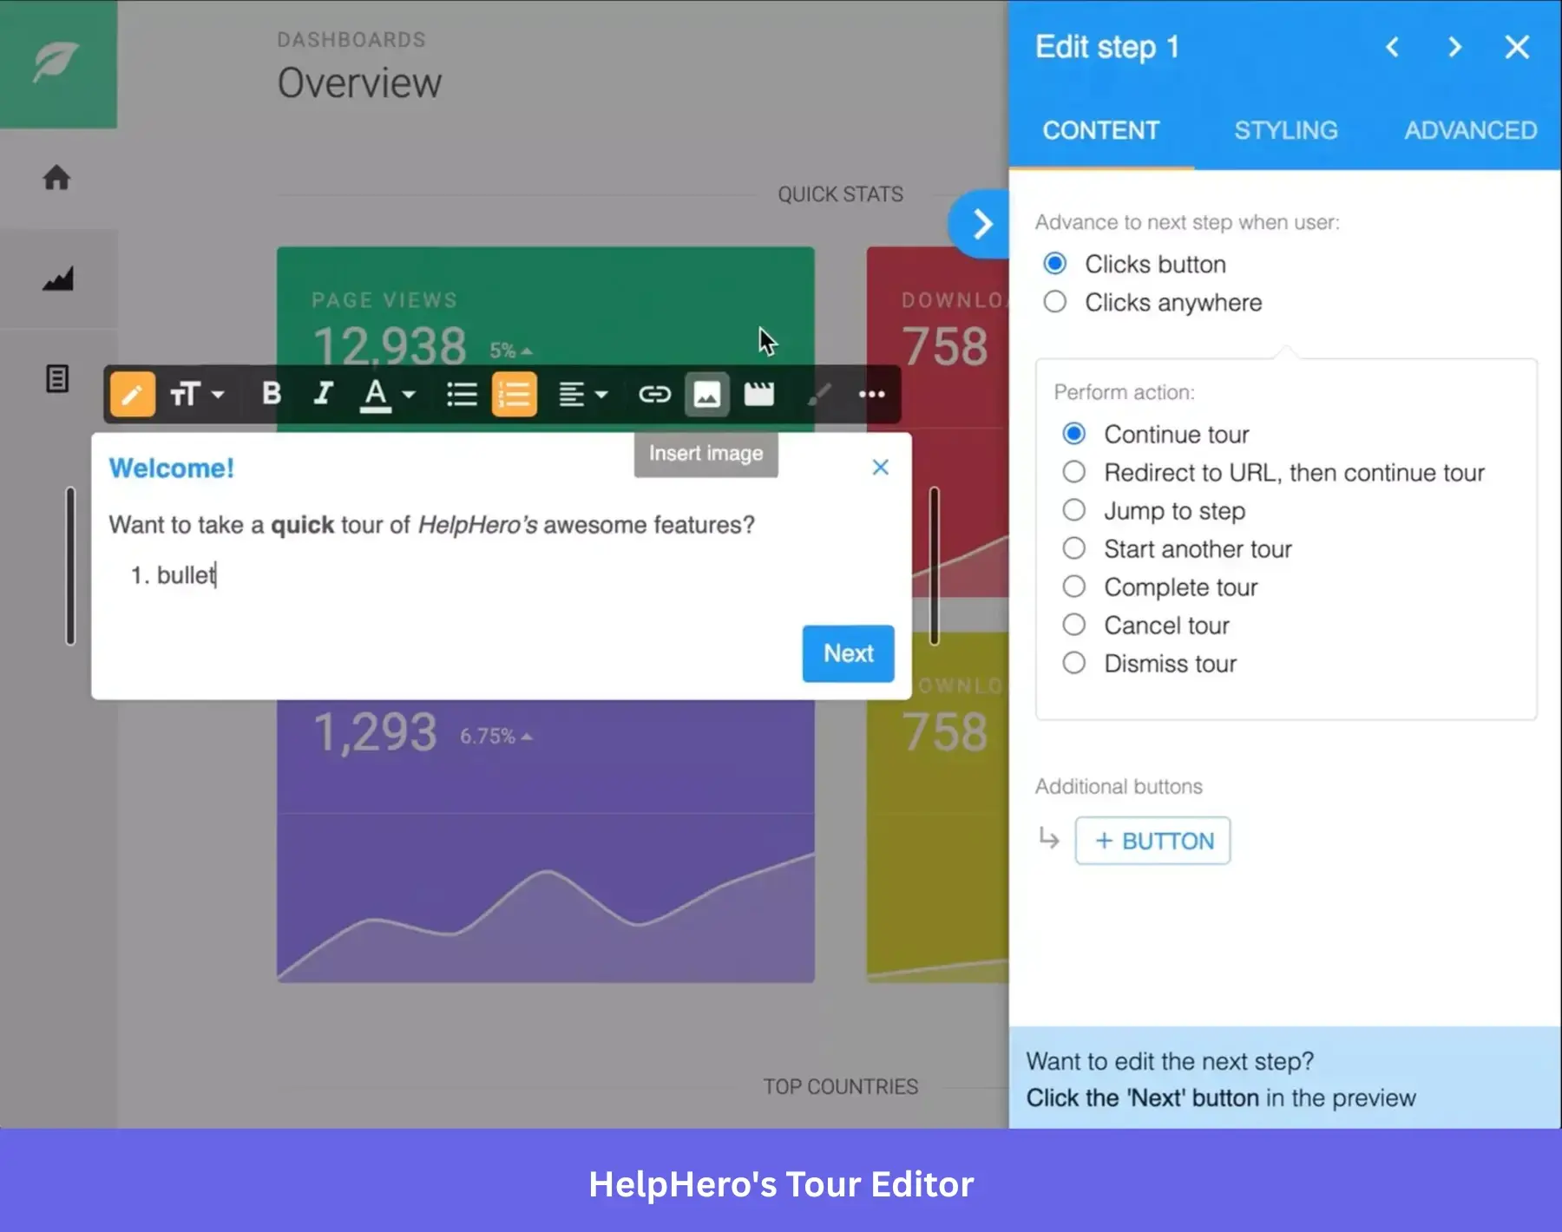Apply italic formatting
This screenshot has width=1562, height=1232.
[x=323, y=395]
